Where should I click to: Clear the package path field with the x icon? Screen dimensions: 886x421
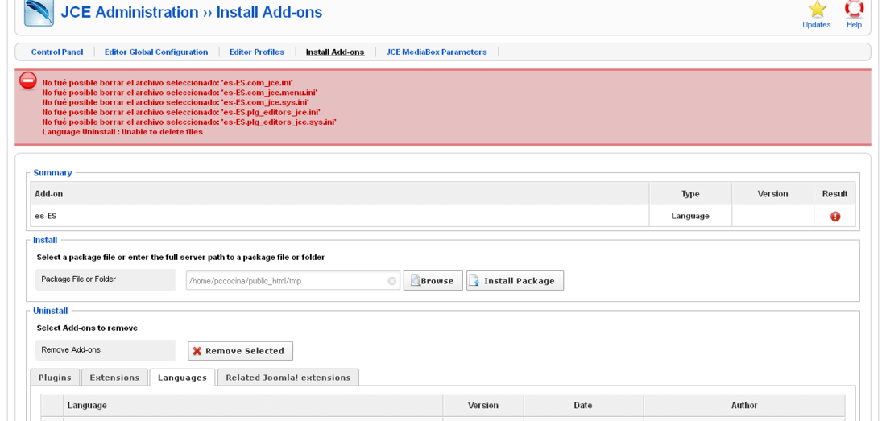[391, 280]
